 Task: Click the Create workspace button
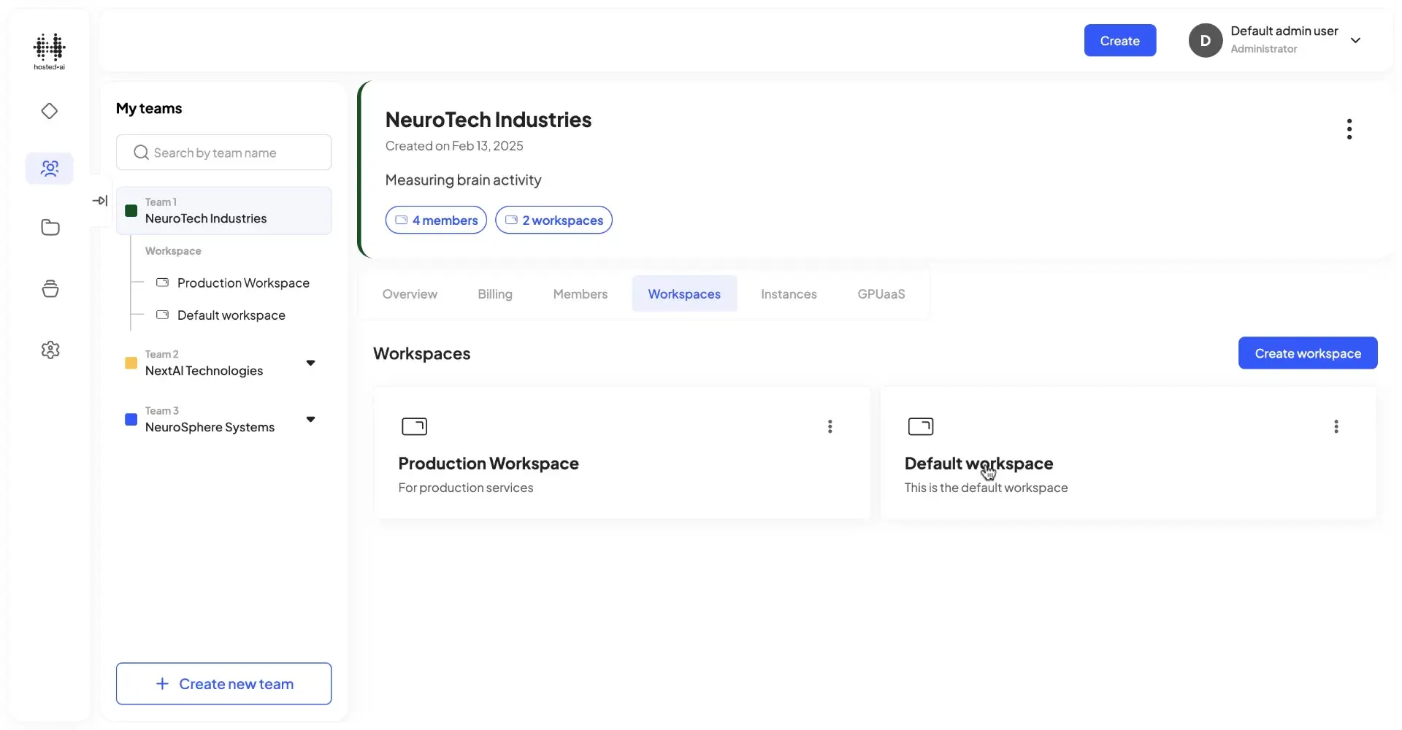pyautogui.click(x=1307, y=353)
